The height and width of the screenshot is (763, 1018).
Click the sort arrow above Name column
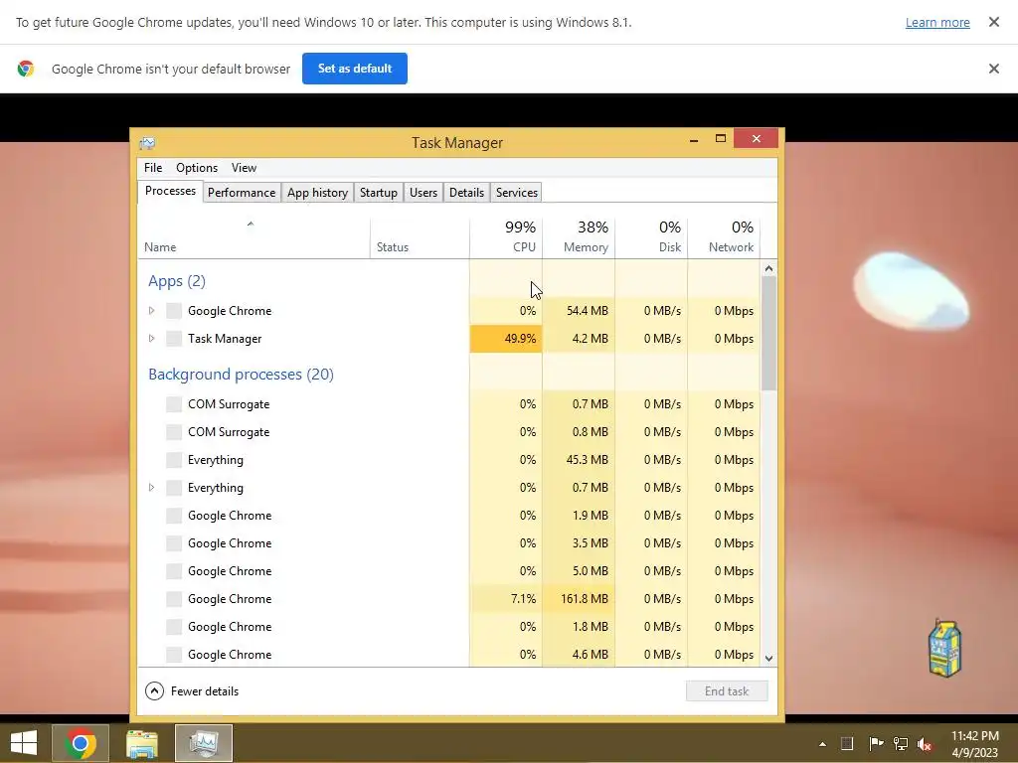coord(250,224)
